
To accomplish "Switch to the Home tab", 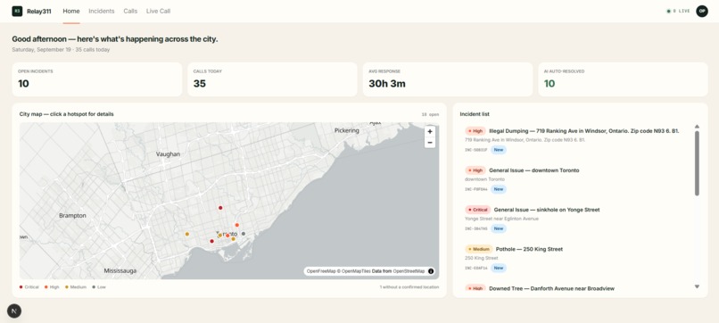I will pyautogui.click(x=71, y=11).
